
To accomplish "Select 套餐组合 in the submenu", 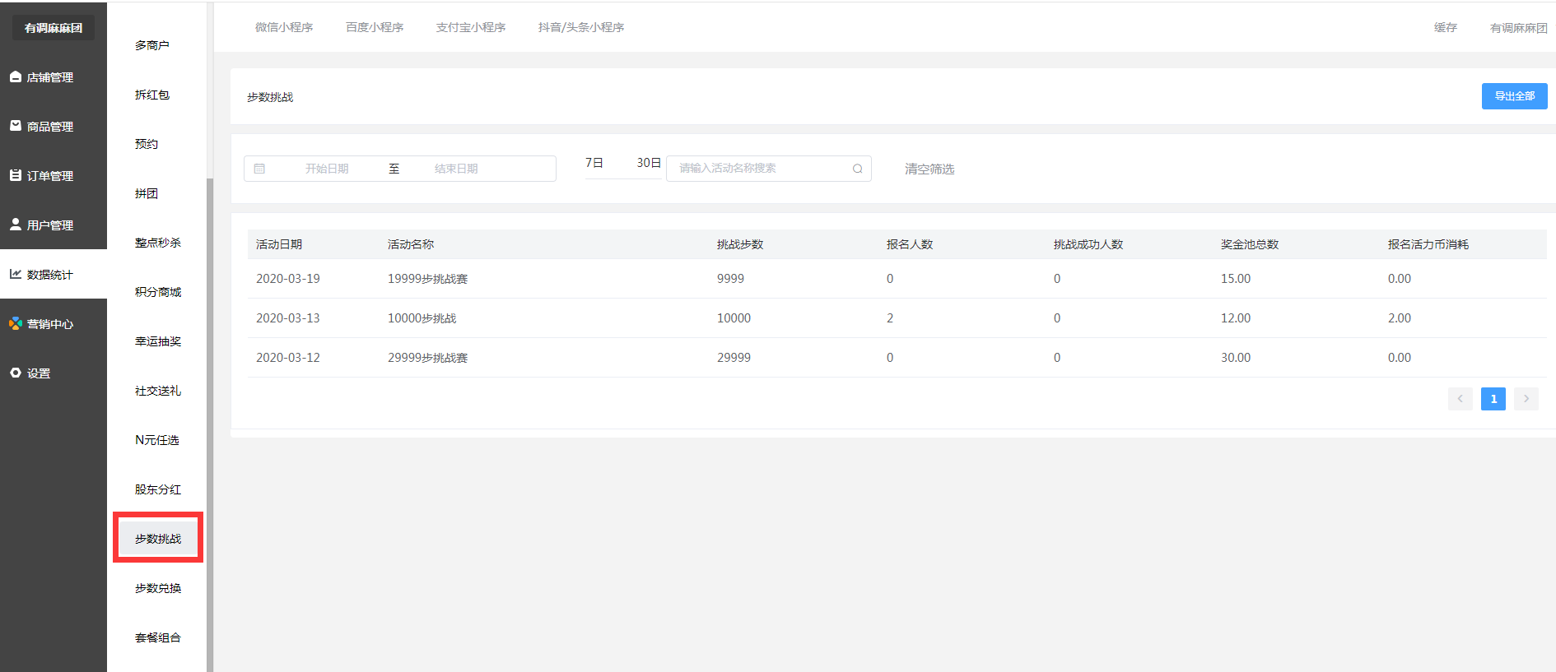I will tap(158, 637).
